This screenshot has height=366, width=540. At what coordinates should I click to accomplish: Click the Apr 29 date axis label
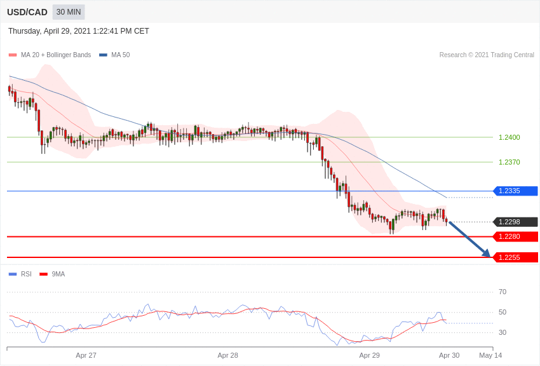tap(369, 355)
